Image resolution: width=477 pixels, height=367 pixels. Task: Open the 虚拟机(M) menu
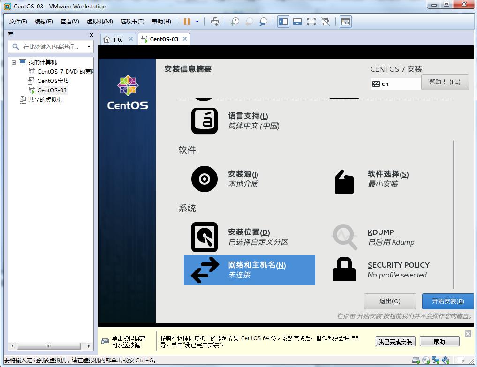click(x=99, y=22)
